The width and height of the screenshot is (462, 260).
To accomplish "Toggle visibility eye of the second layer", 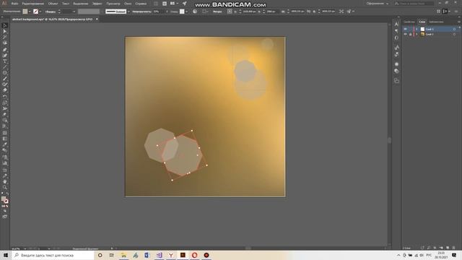I will click(406, 34).
